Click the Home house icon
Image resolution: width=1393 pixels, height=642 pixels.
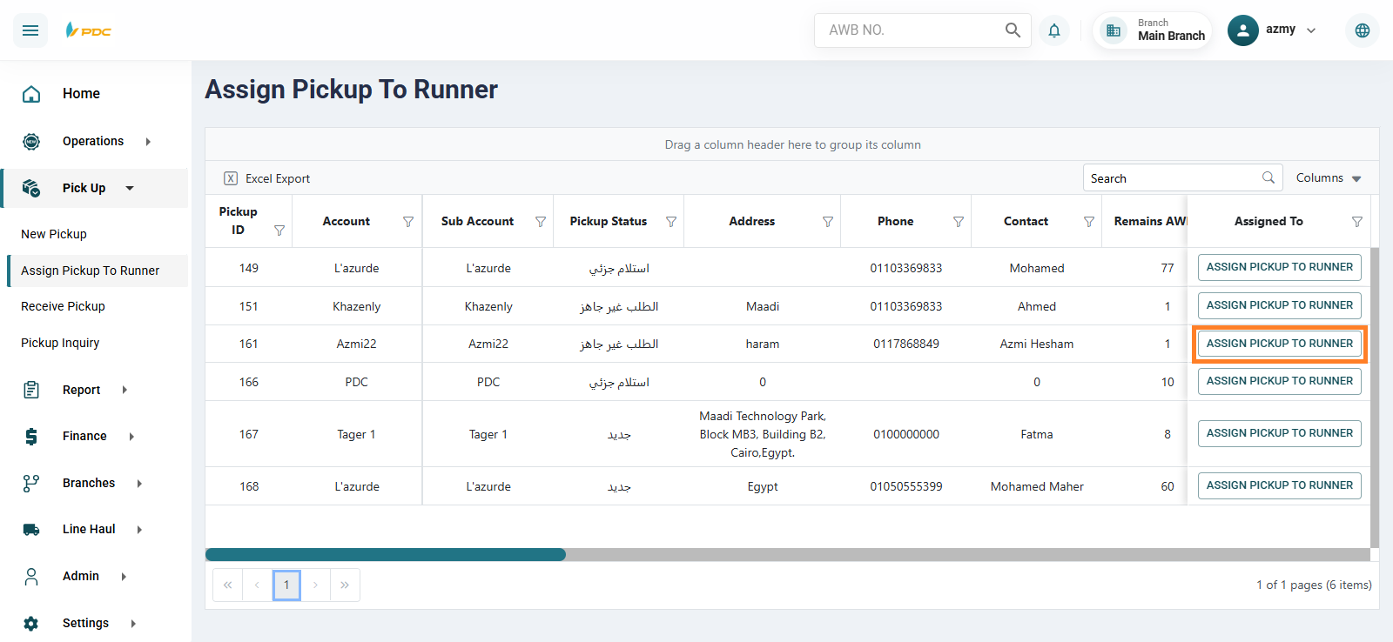(31, 94)
